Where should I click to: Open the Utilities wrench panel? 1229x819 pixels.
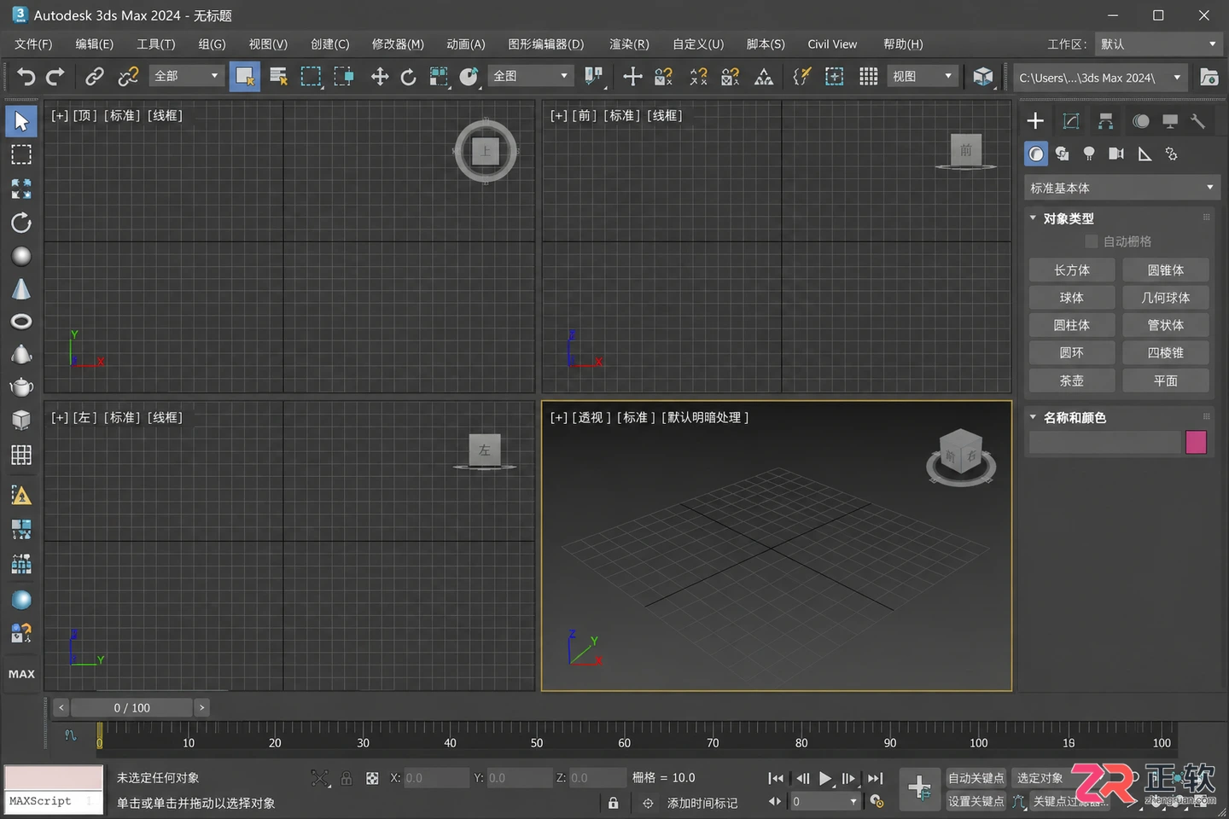click(1198, 121)
